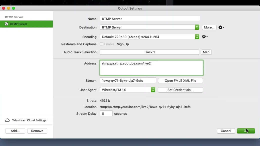Click the Map audio tracks button
This screenshot has height=146, width=260.
click(x=206, y=52)
